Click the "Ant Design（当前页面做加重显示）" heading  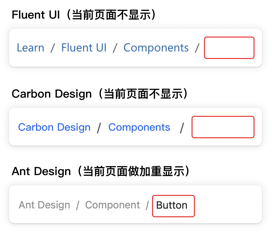(101, 171)
